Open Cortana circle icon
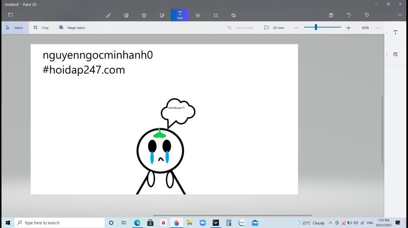 [x=111, y=223]
